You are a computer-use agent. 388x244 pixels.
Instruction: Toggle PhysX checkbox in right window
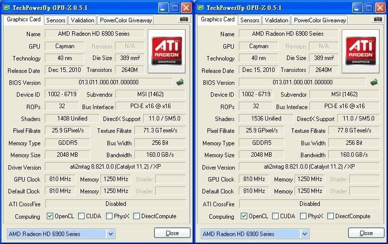303,216
